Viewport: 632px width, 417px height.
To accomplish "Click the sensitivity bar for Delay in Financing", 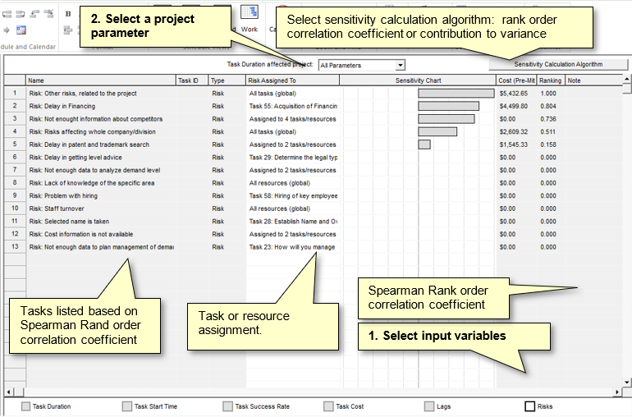I will coord(449,106).
